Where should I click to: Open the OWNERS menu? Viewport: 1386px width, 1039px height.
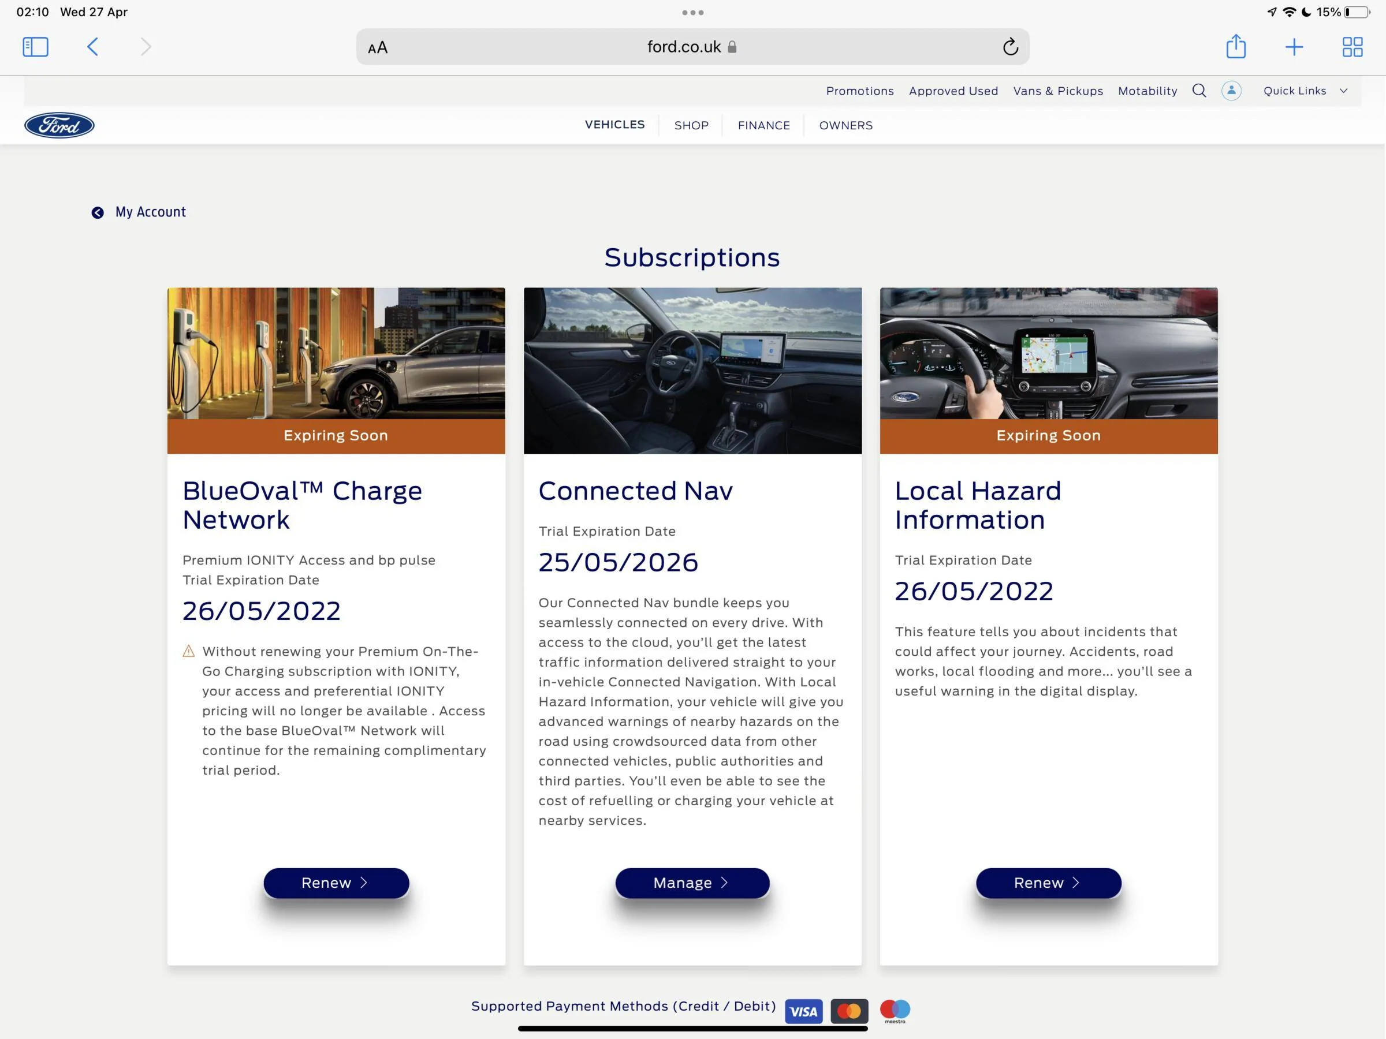pyautogui.click(x=845, y=125)
